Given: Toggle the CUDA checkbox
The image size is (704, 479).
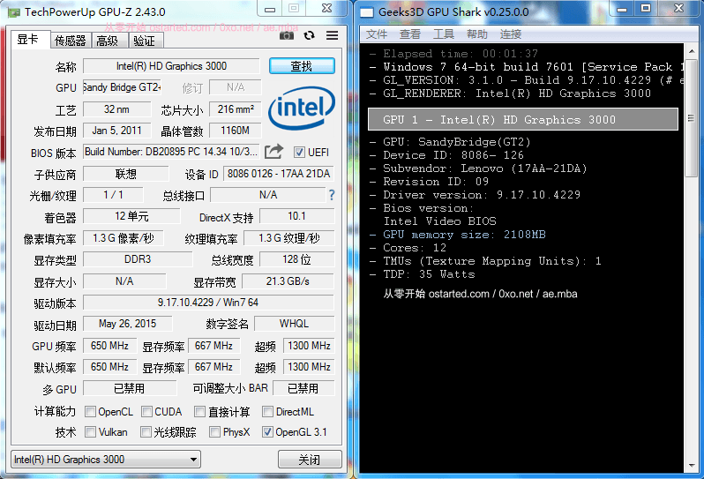Looking at the screenshot, I should 146,412.
